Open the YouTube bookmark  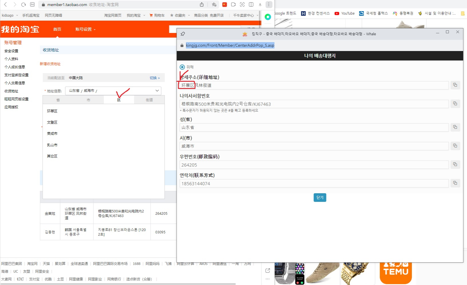click(x=345, y=13)
